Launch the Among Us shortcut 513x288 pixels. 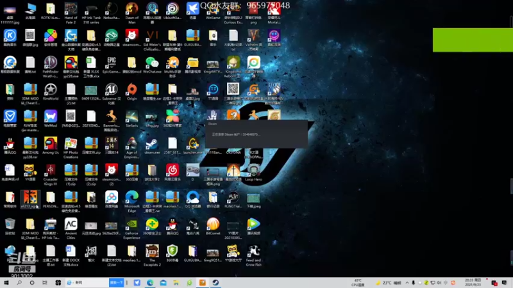(51, 146)
